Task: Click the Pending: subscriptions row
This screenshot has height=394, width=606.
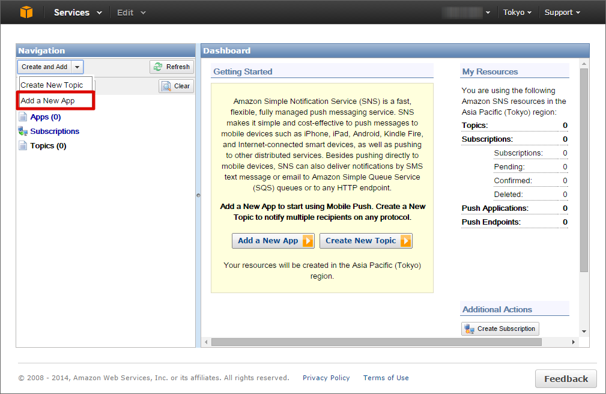Action: click(x=531, y=166)
